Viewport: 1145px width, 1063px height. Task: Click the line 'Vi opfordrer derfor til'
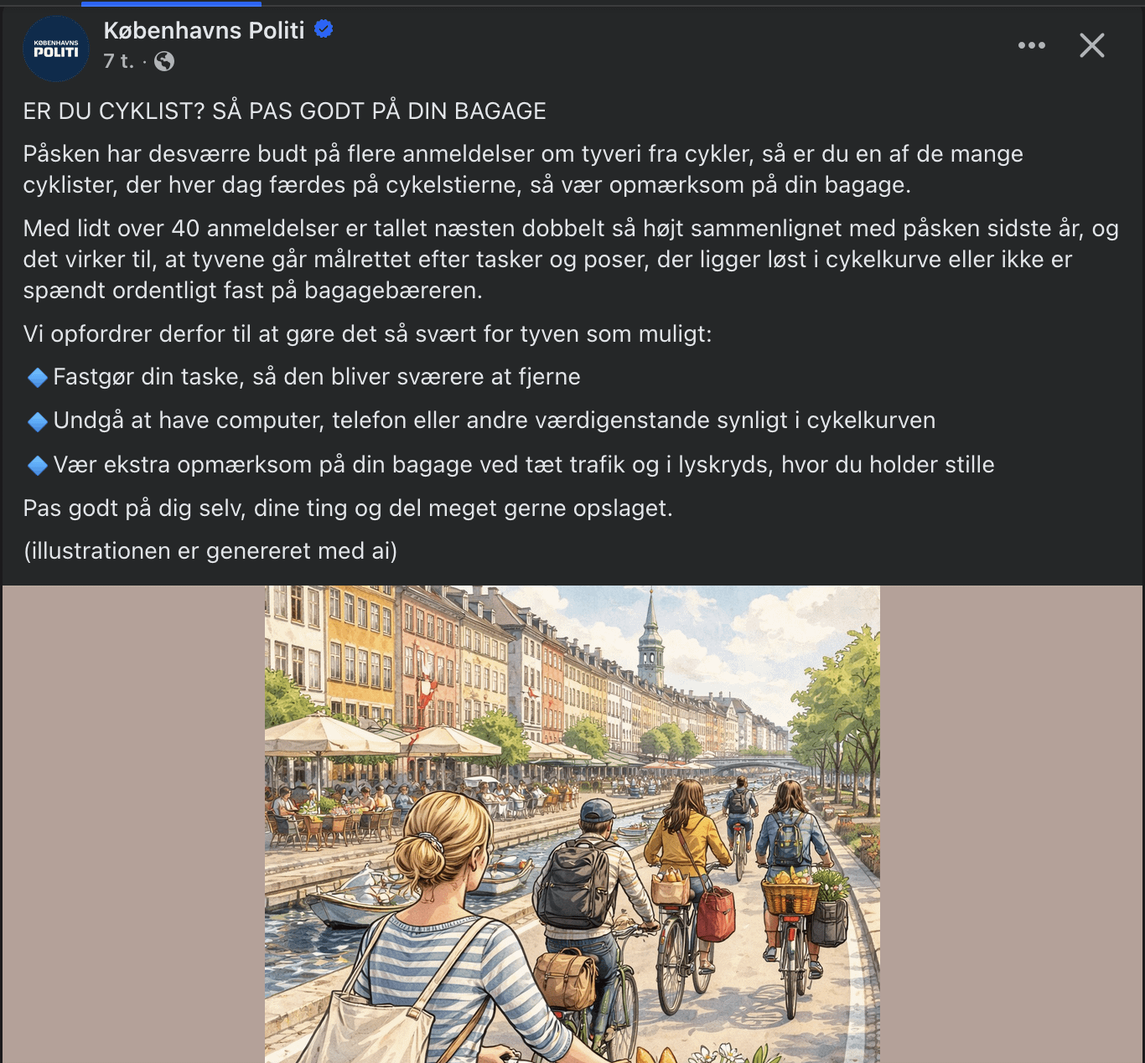coord(367,334)
